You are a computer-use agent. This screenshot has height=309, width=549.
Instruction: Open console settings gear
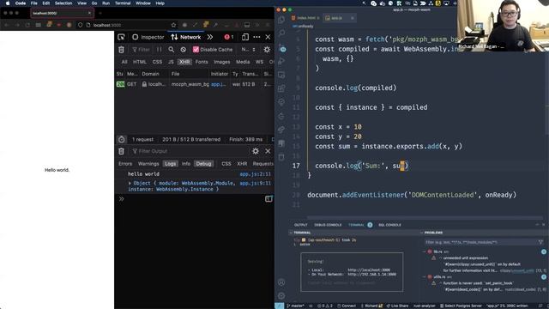(x=256, y=151)
